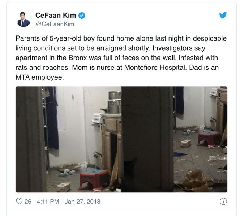Click the tissue box in right photo
240x216 pixels.
coord(186,143)
